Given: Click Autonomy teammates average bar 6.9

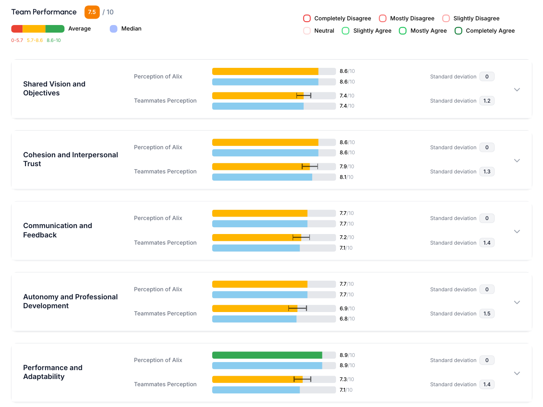Looking at the screenshot, I should 274,309.
